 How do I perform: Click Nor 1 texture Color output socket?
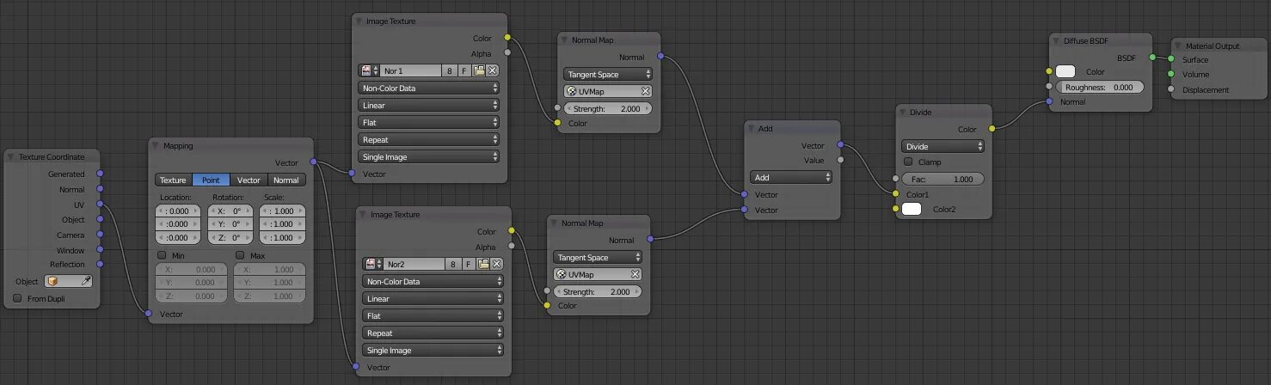507,38
